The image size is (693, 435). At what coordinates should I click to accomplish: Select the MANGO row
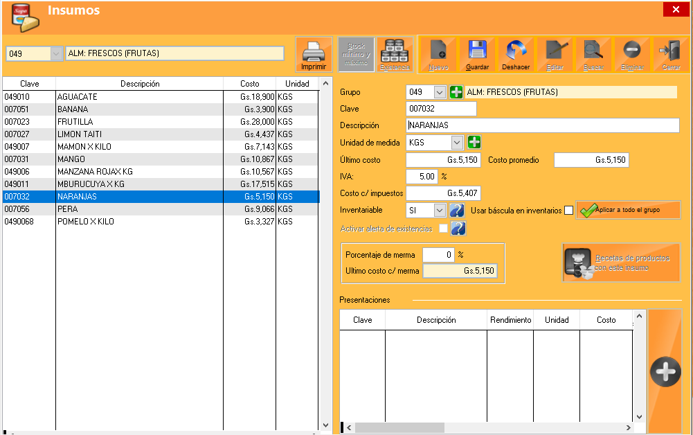[x=160, y=159]
